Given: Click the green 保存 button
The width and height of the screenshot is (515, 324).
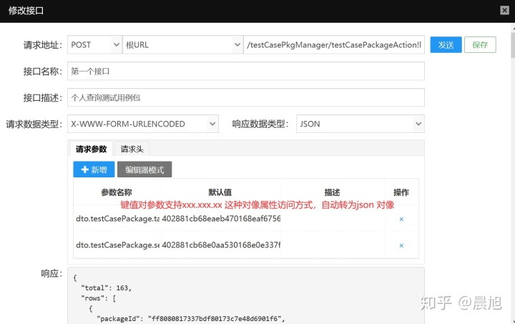Looking at the screenshot, I should coord(480,45).
